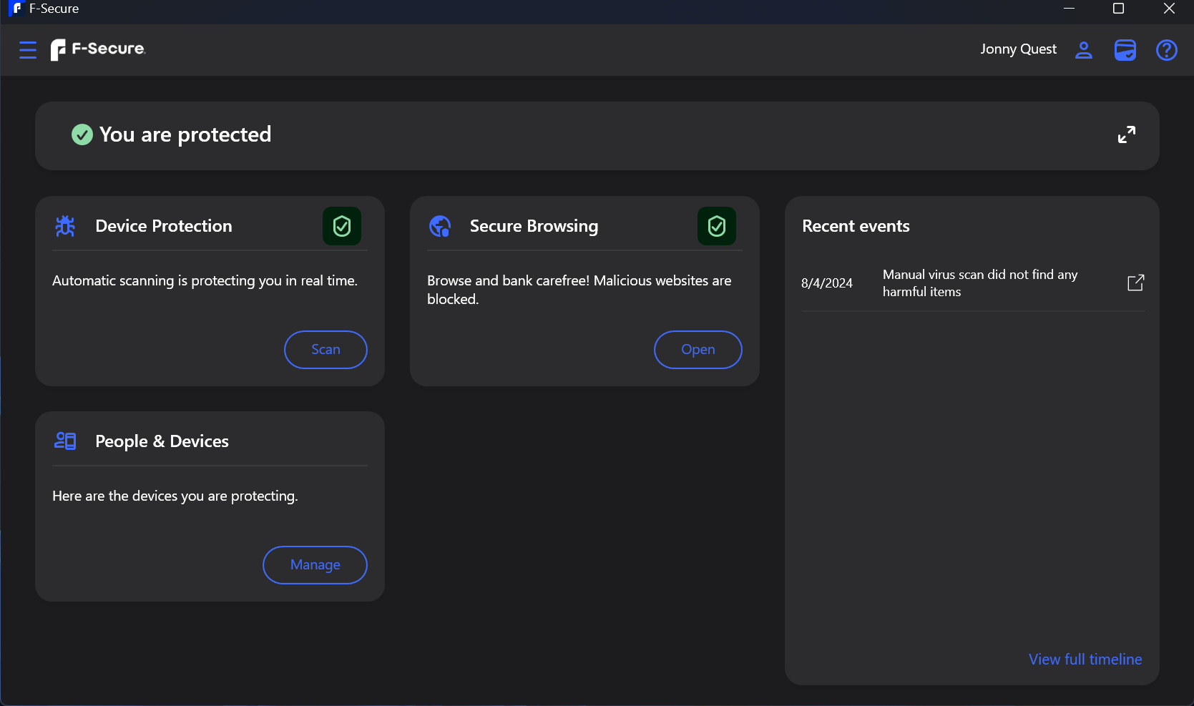
Task: Click 'Automatic scanning is protecting you' description
Action: click(x=205, y=281)
